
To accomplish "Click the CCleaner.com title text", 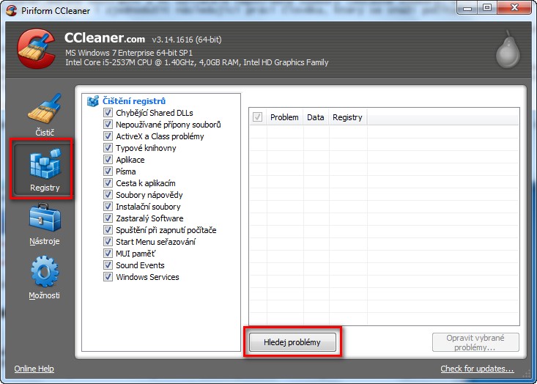I will 105,38.
